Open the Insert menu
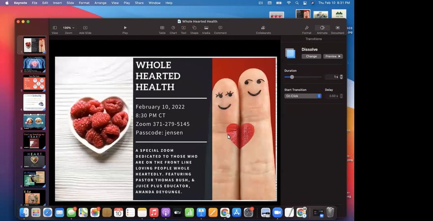The image size is (433, 221). tap(57, 3)
